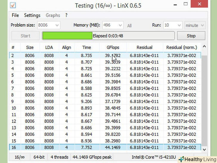Select Time value 8.735
Viewport: 217px width, 163px height.
pyautogui.click(x=86, y=56)
